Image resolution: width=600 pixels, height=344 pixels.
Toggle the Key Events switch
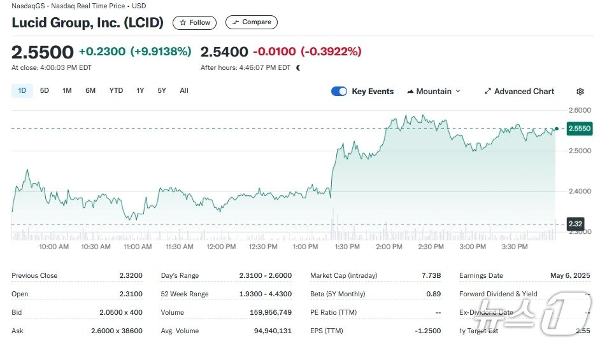339,92
